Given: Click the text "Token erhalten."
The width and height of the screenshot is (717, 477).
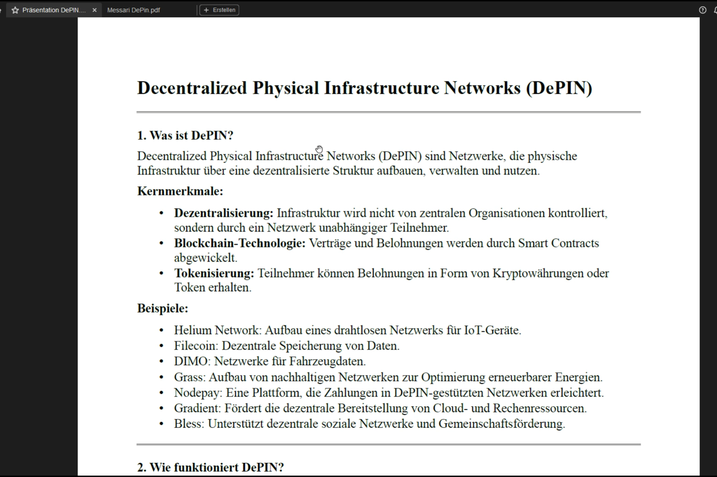Looking at the screenshot, I should (213, 287).
